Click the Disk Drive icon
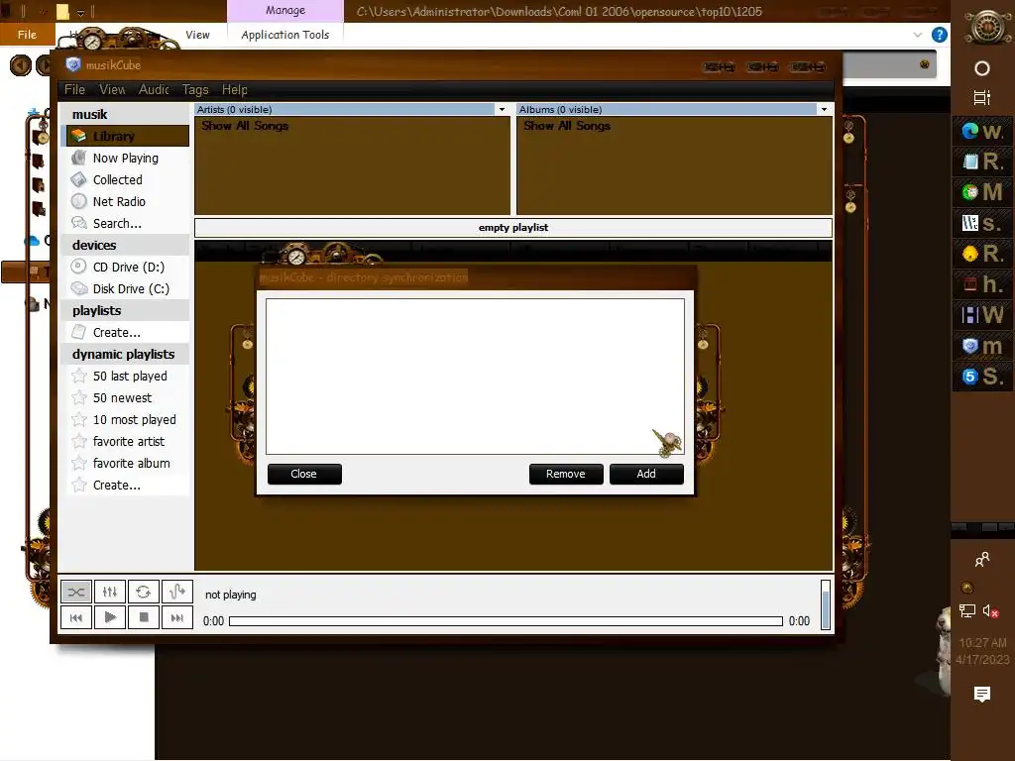1015x761 pixels. point(79,288)
